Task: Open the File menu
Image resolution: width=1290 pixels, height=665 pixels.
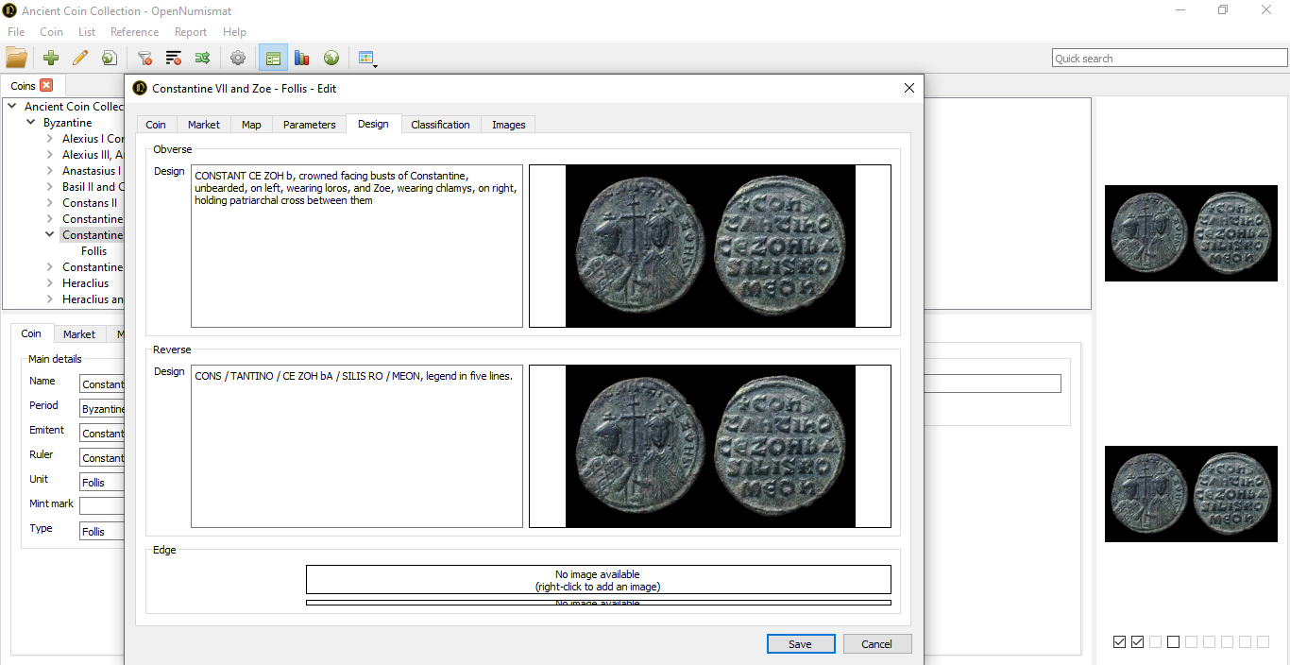Action: pos(16,32)
